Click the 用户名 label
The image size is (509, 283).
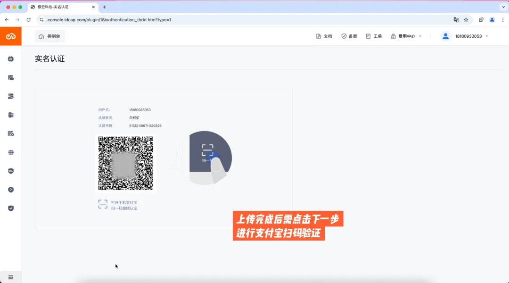(104, 110)
